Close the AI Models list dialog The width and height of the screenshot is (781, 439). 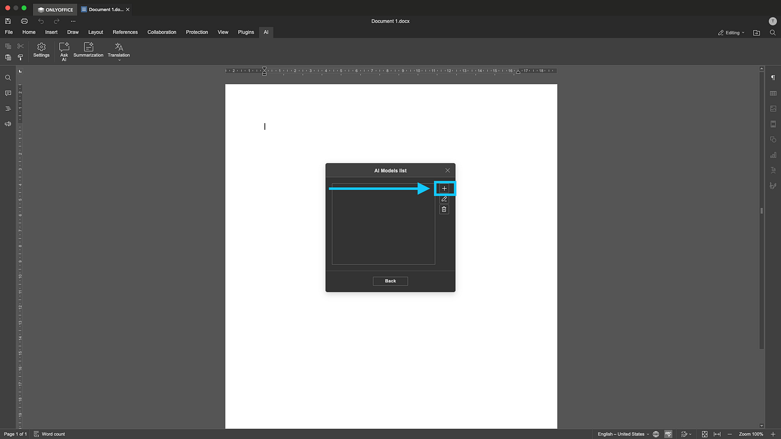click(447, 170)
